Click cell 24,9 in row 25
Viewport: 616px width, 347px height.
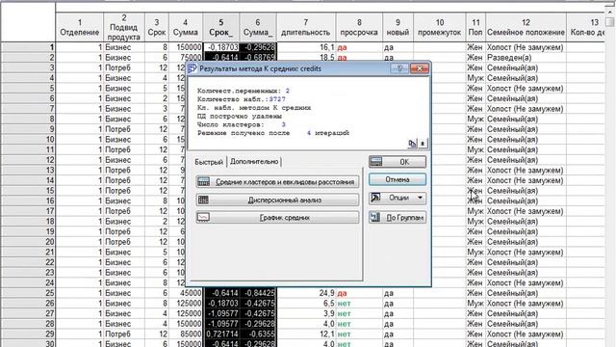(306, 293)
